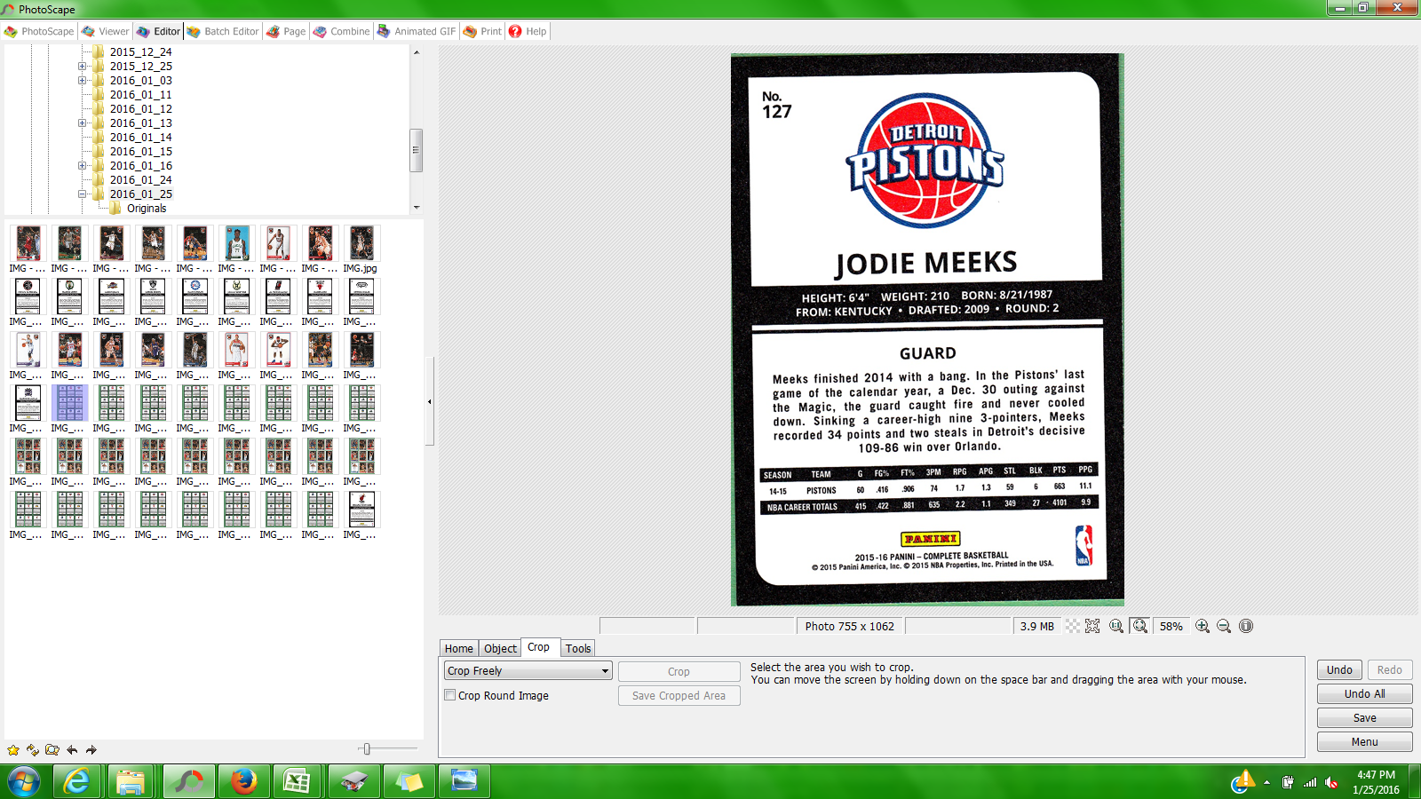
Task: Click the Windows Start button
Action: tap(24, 781)
